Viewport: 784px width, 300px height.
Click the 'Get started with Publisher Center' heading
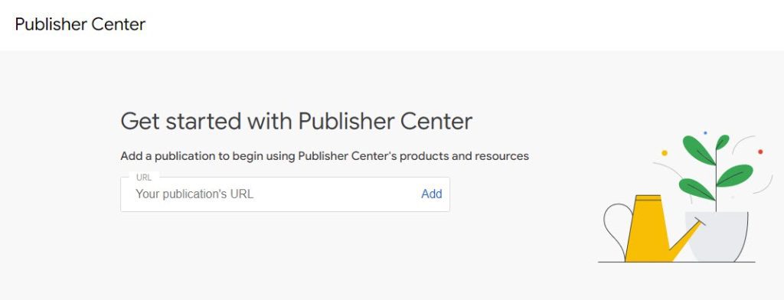coord(296,122)
